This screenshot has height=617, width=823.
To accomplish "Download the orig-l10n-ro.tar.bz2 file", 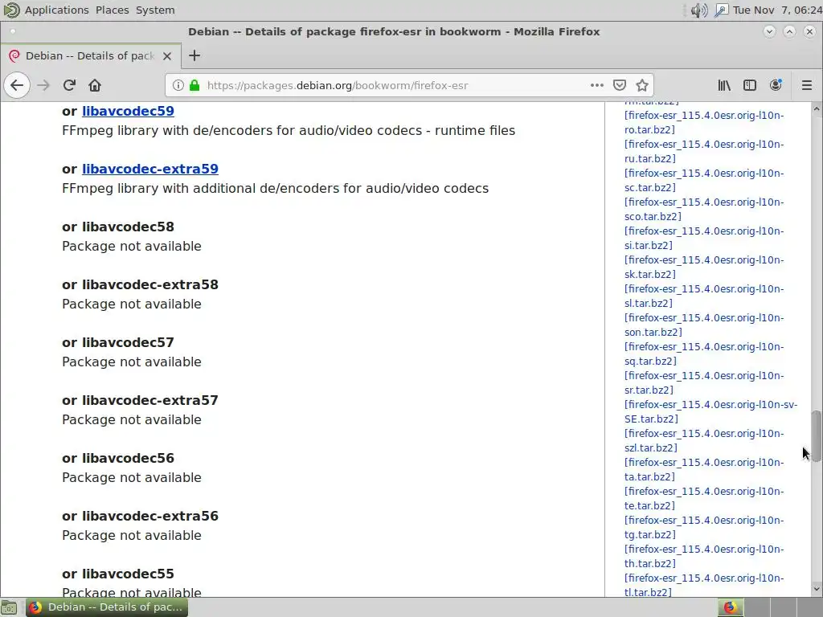I will pos(704,122).
